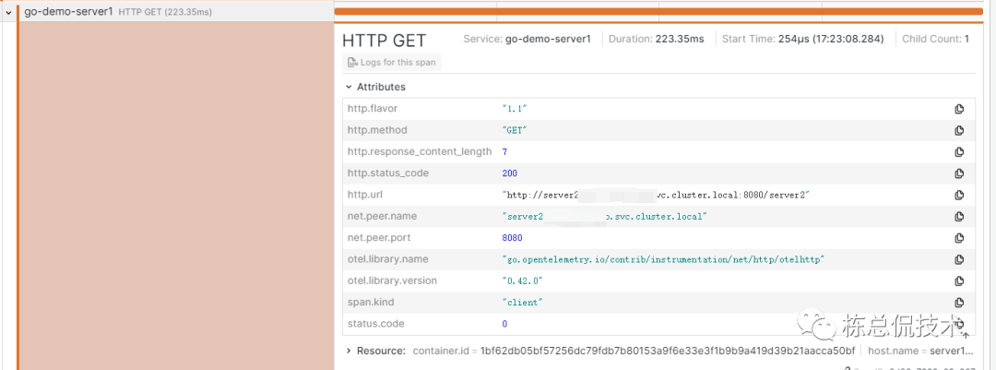Viewport: 996px width, 370px height.
Task: Copy the otel.library.version value
Action: pyautogui.click(x=959, y=280)
